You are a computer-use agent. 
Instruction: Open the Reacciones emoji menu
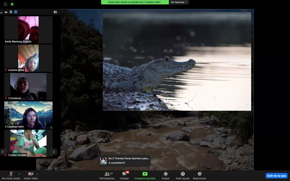point(199,175)
